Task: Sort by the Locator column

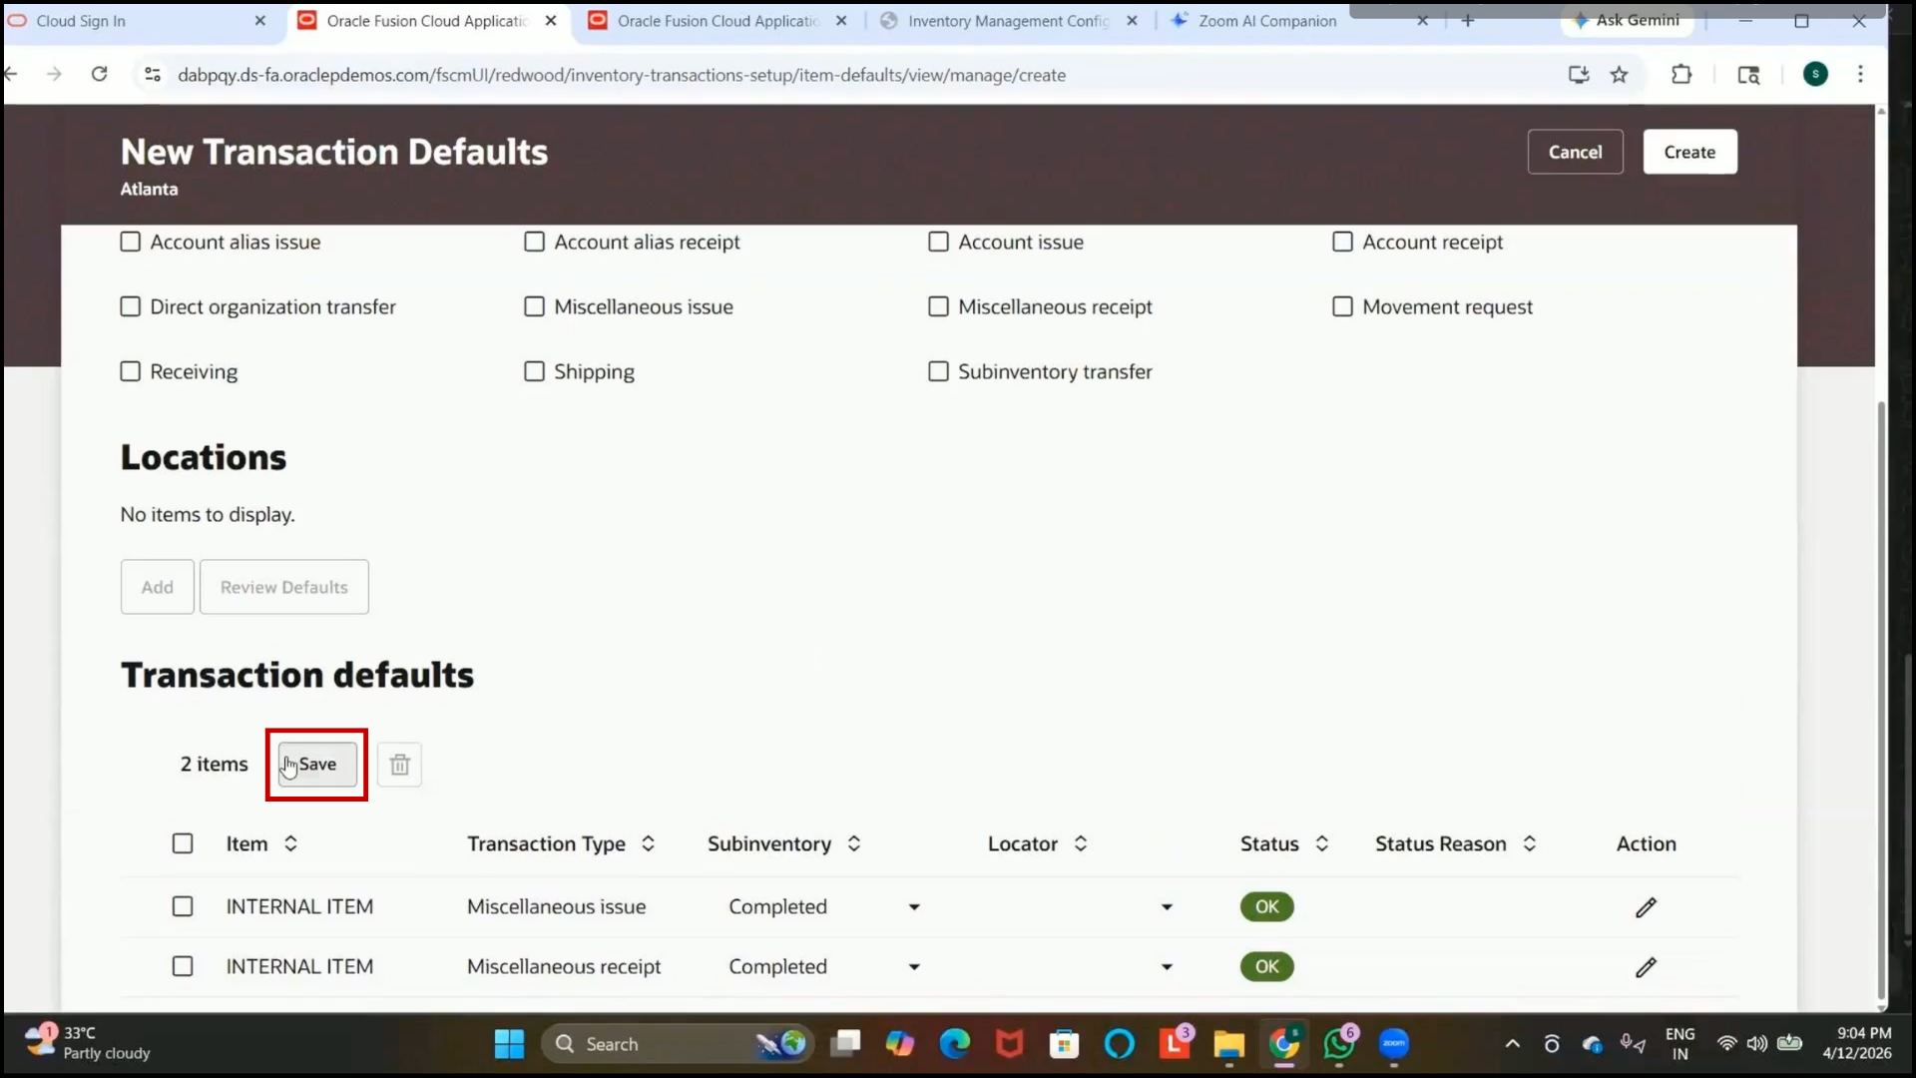Action: (1080, 844)
